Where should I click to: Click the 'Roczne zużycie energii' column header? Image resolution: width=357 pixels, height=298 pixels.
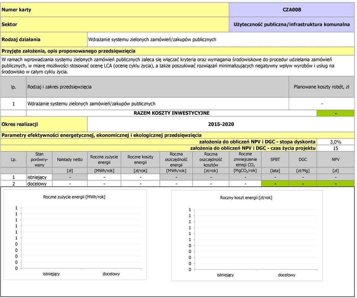(x=104, y=159)
